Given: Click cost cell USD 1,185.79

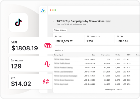Looking at the screenshot, I should point(90,59).
